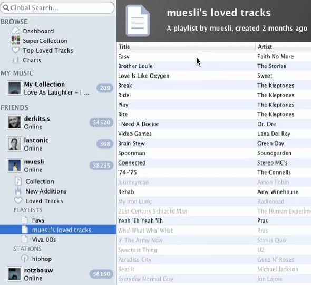Click the muesli's loved tracks playlist icon in sidebar

[x=25, y=229]
